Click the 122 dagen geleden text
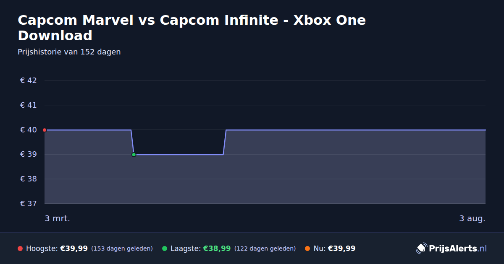 [x=265, y=248]
